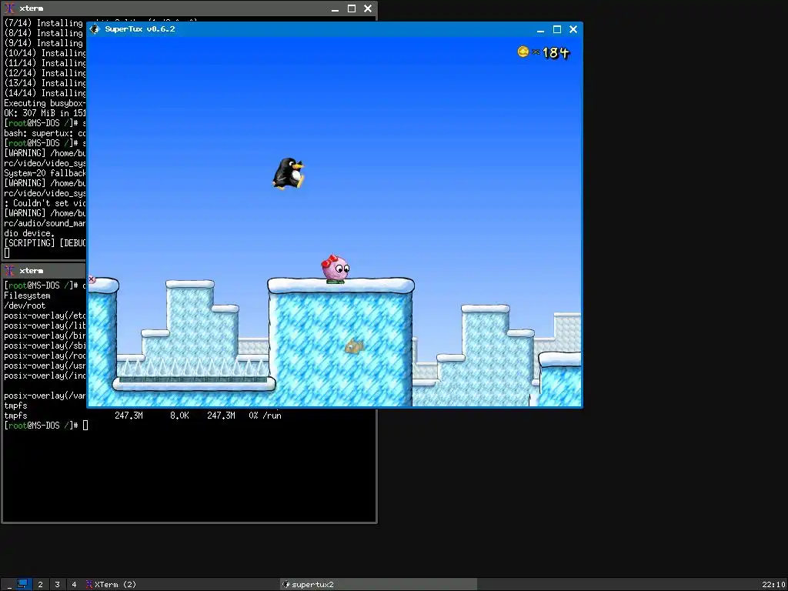Click the 'System-20 fallback' line in top xterm
788x591 pixels.
[x=45, y=173]
